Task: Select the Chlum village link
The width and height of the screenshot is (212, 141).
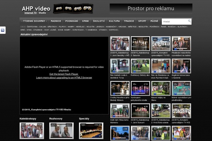Action: [x=42, y=27]
